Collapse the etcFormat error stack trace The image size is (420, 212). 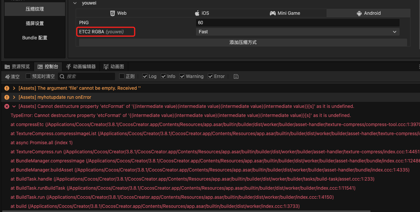pos(14,106)
